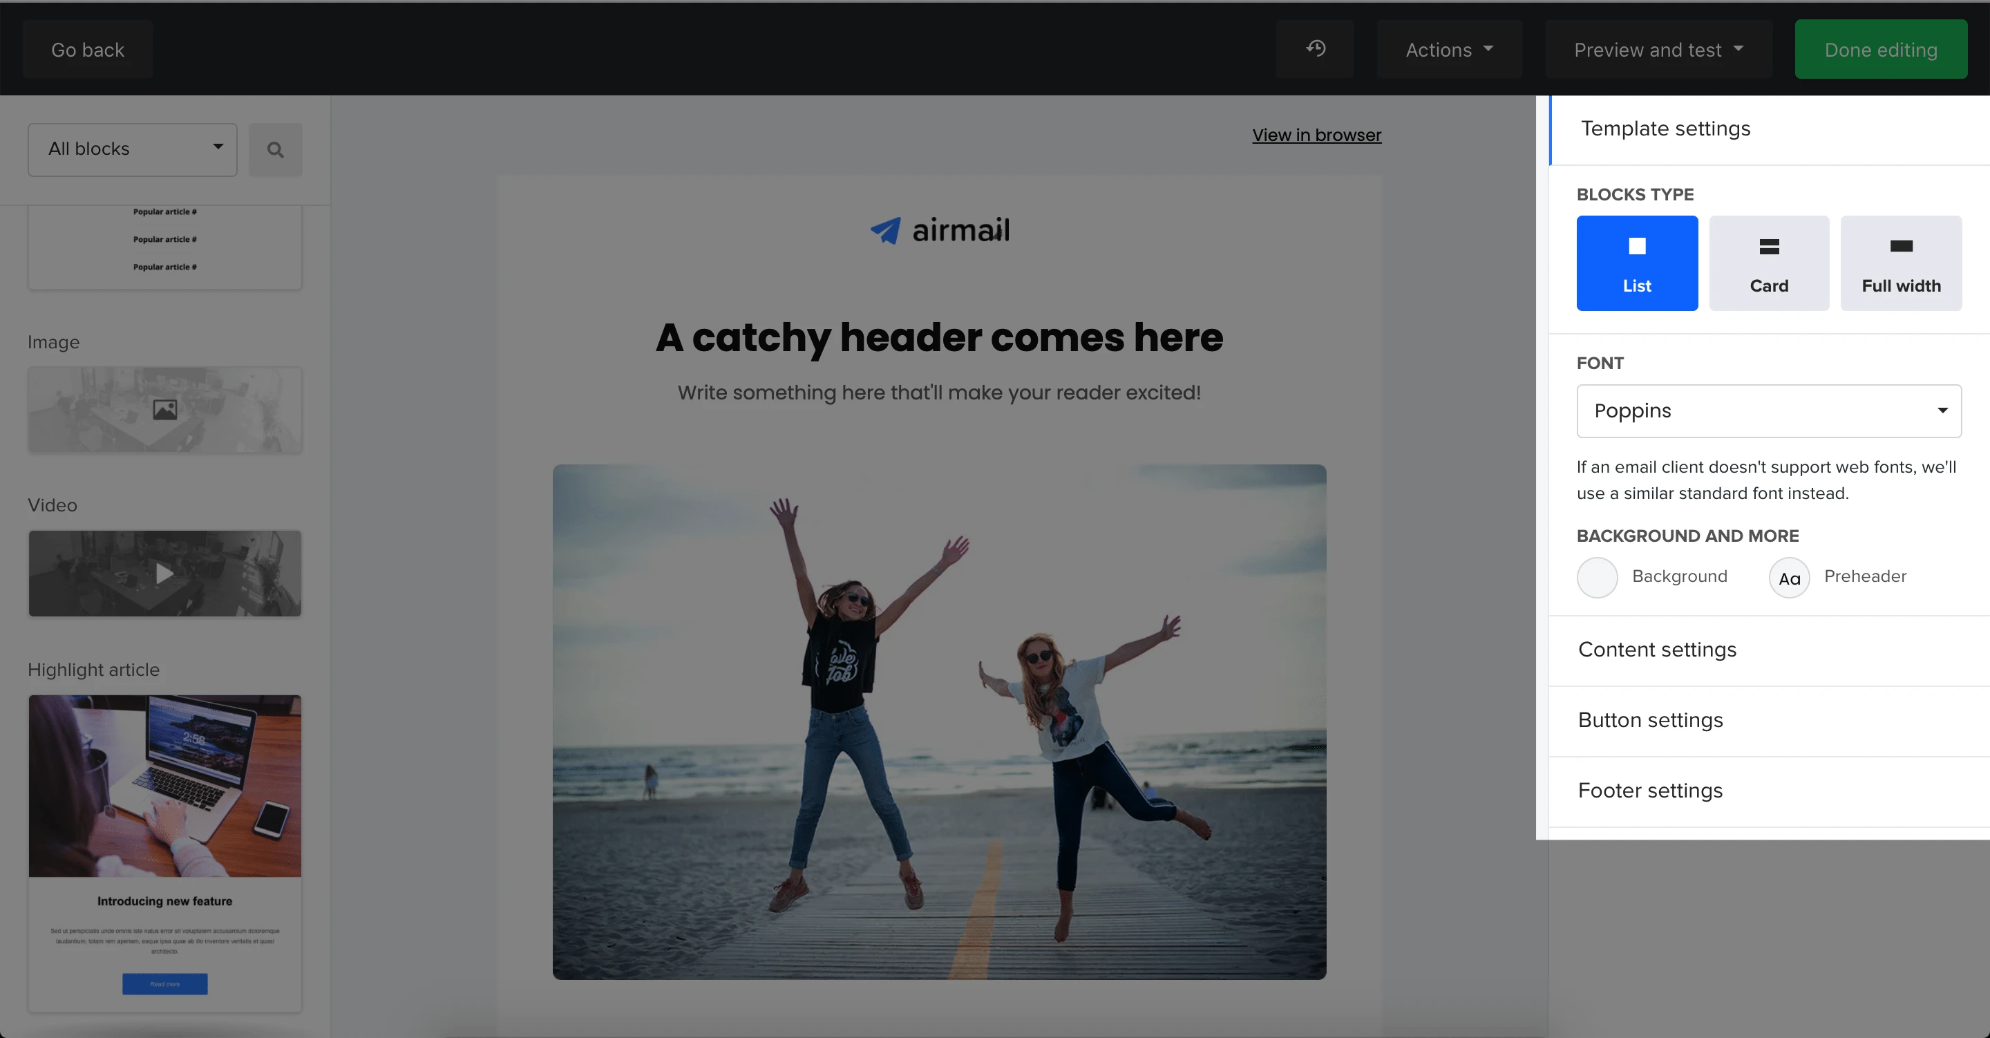Click the search magnifier icon
Image resolution: width=1990 pixels, height=1038 pixels.
click(x=275, y=150)
